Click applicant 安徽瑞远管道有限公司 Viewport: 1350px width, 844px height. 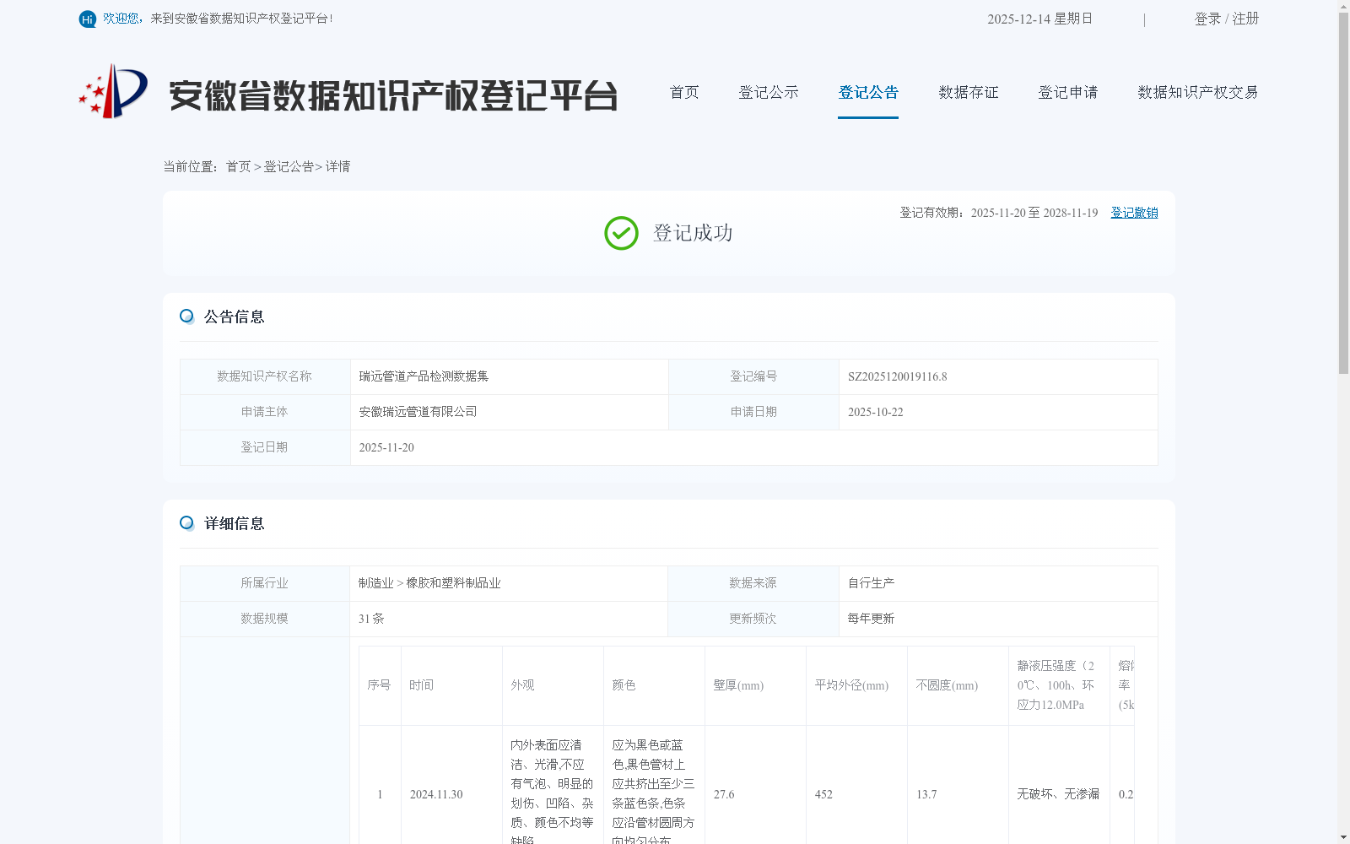[418, 412]
